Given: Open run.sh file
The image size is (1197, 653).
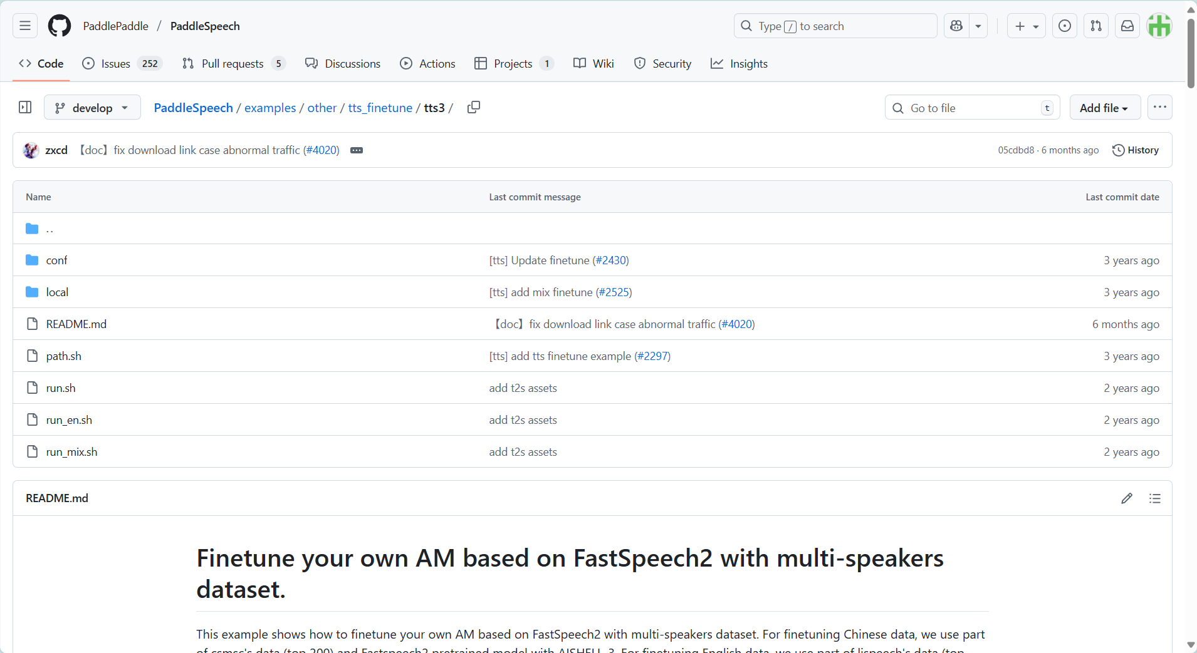Looking at the screenshot, I should pyautogui.click(x=61, y=388).
